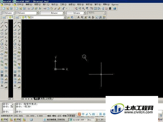The width and height of the screenshot is (163, 122).
Task: Switch to the 布局2 layout tab
Action: [50, 99]
